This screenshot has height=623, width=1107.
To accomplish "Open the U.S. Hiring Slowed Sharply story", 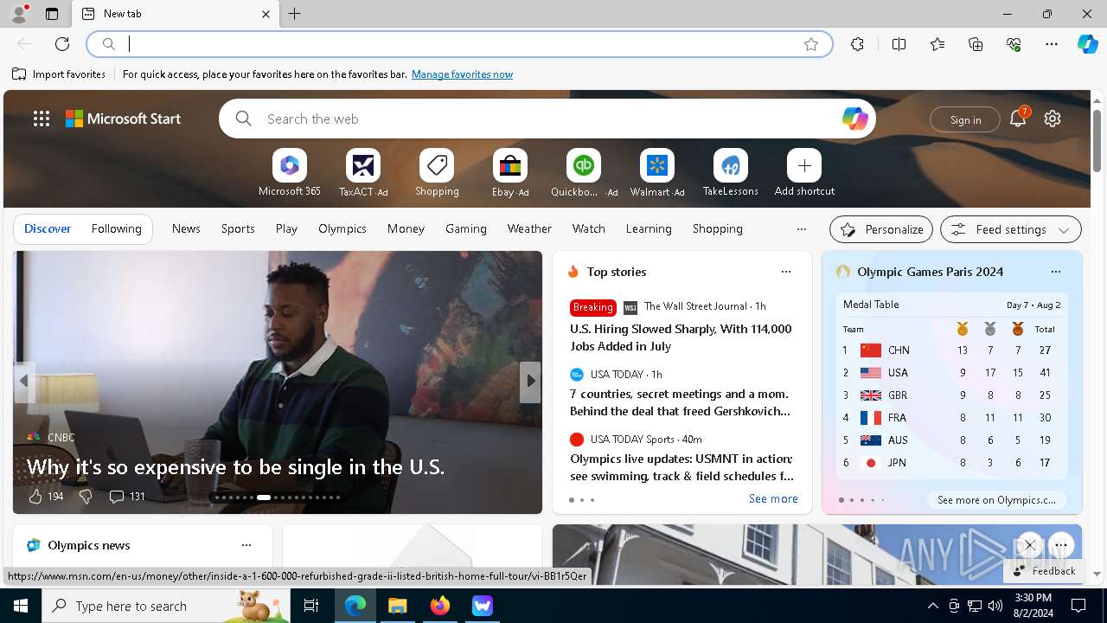I will coord(681,337).
